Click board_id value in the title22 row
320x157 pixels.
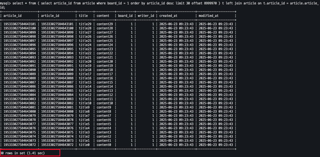tap(132, 53)
